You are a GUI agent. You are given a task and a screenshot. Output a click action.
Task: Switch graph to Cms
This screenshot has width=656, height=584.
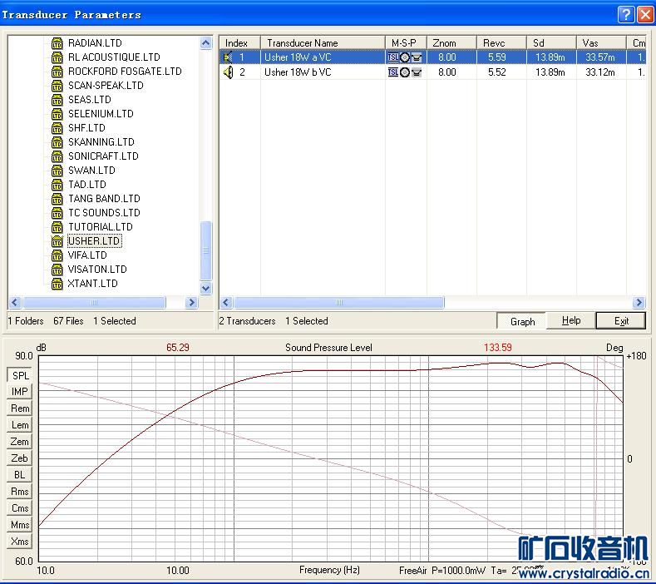[x=20, y=508]
